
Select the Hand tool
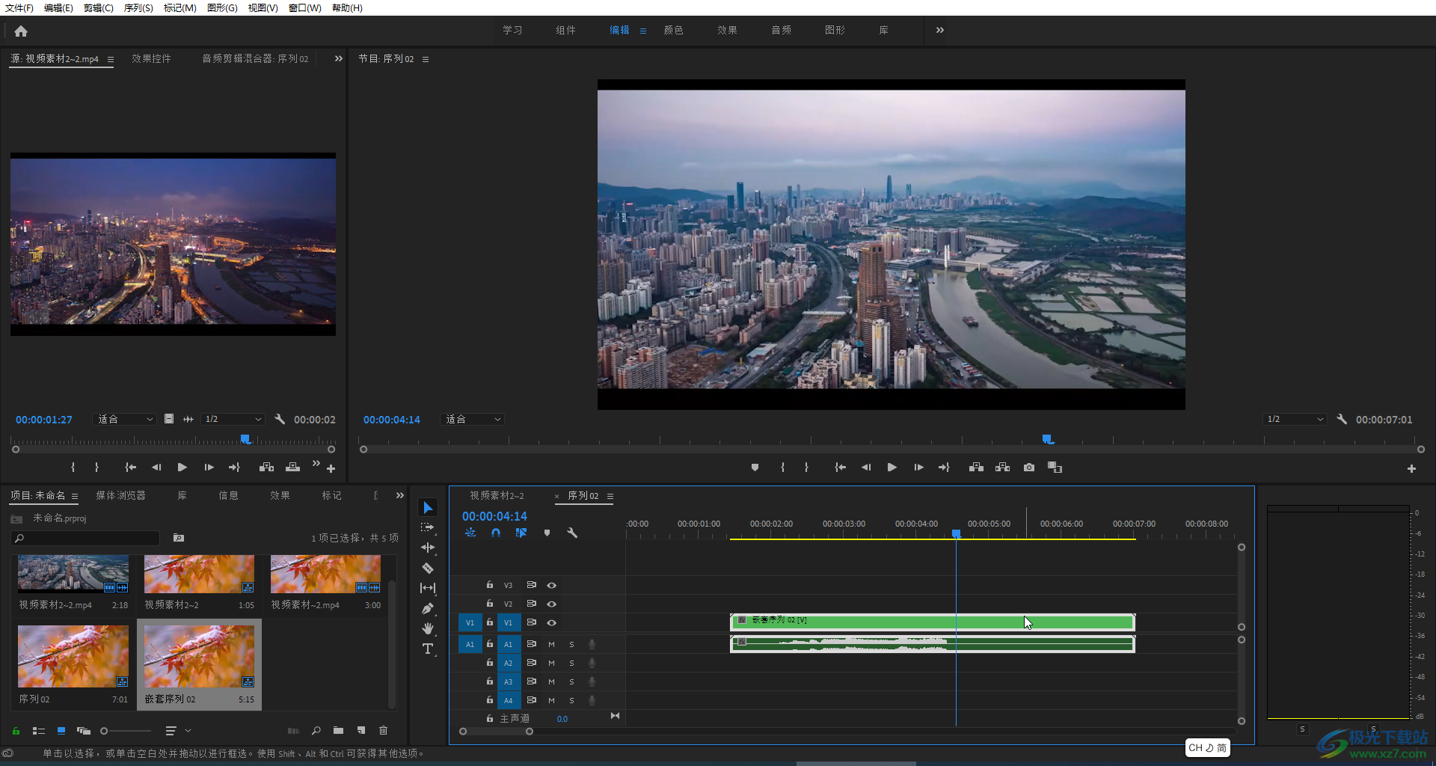tap(428, 628)
